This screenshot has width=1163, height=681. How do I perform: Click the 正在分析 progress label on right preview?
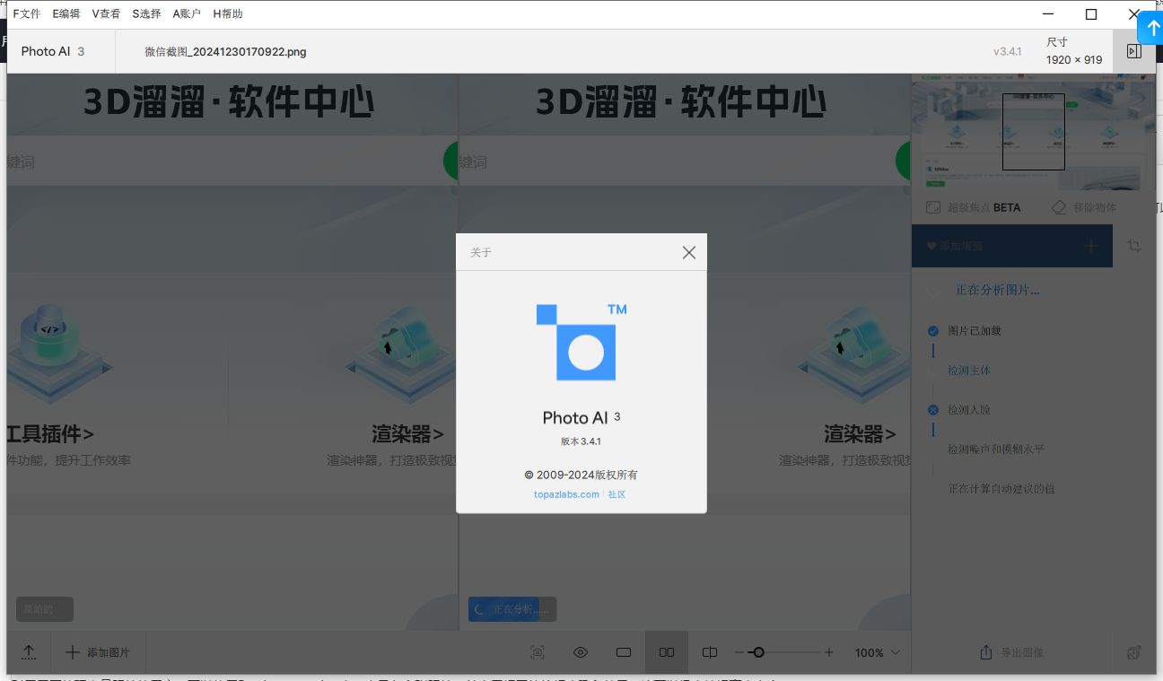(x=512, y=609)
